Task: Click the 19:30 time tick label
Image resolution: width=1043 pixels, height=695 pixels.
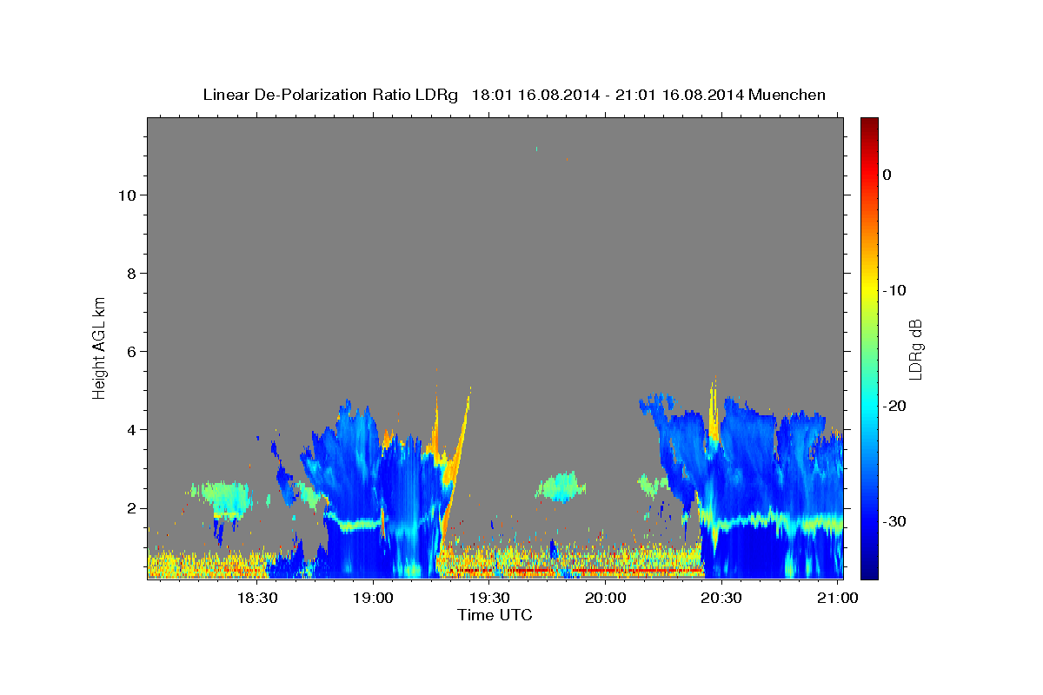Action: [489, 598]
